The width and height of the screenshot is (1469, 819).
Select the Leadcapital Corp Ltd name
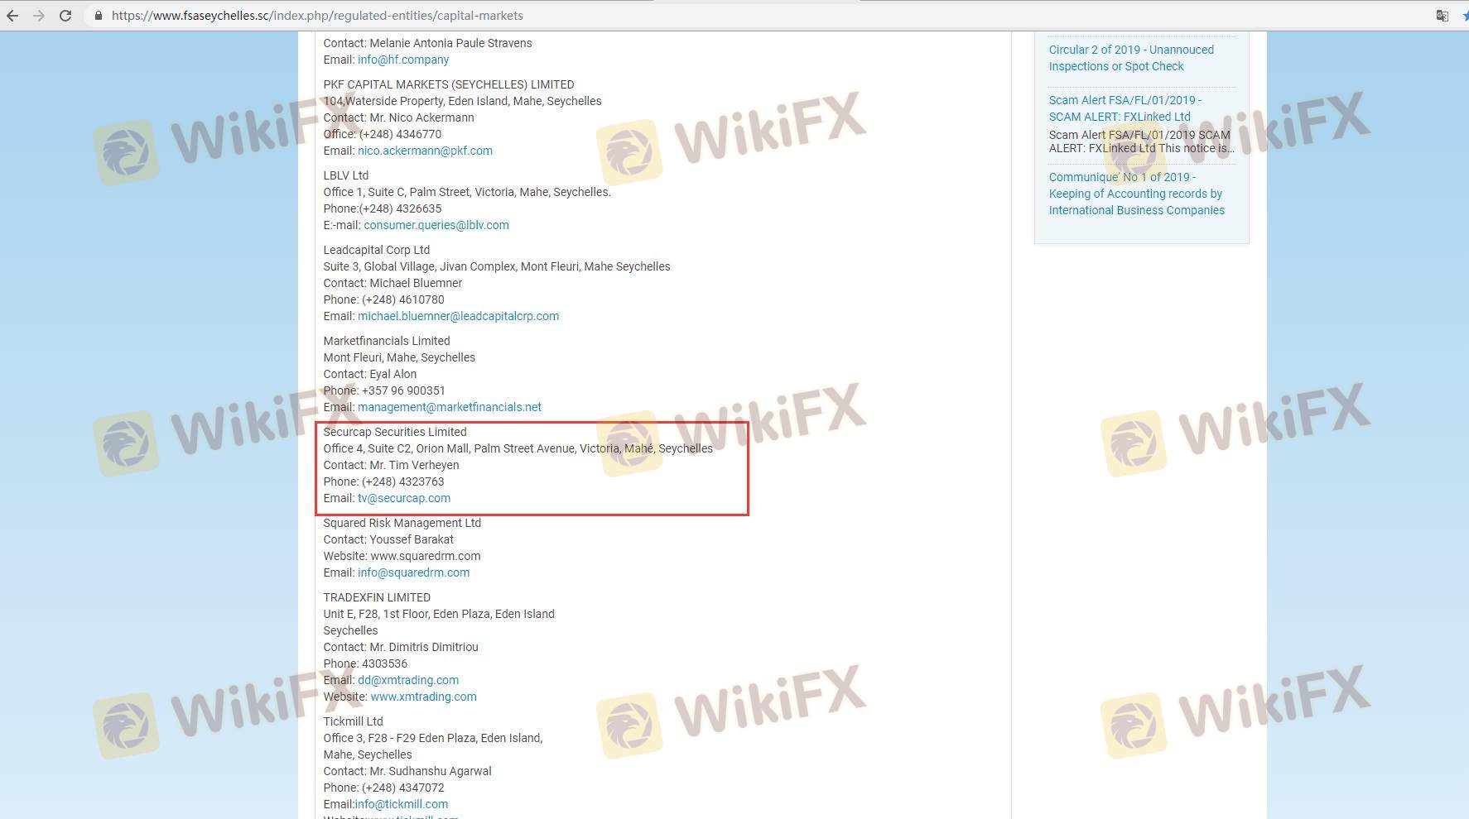click(377, 250)
